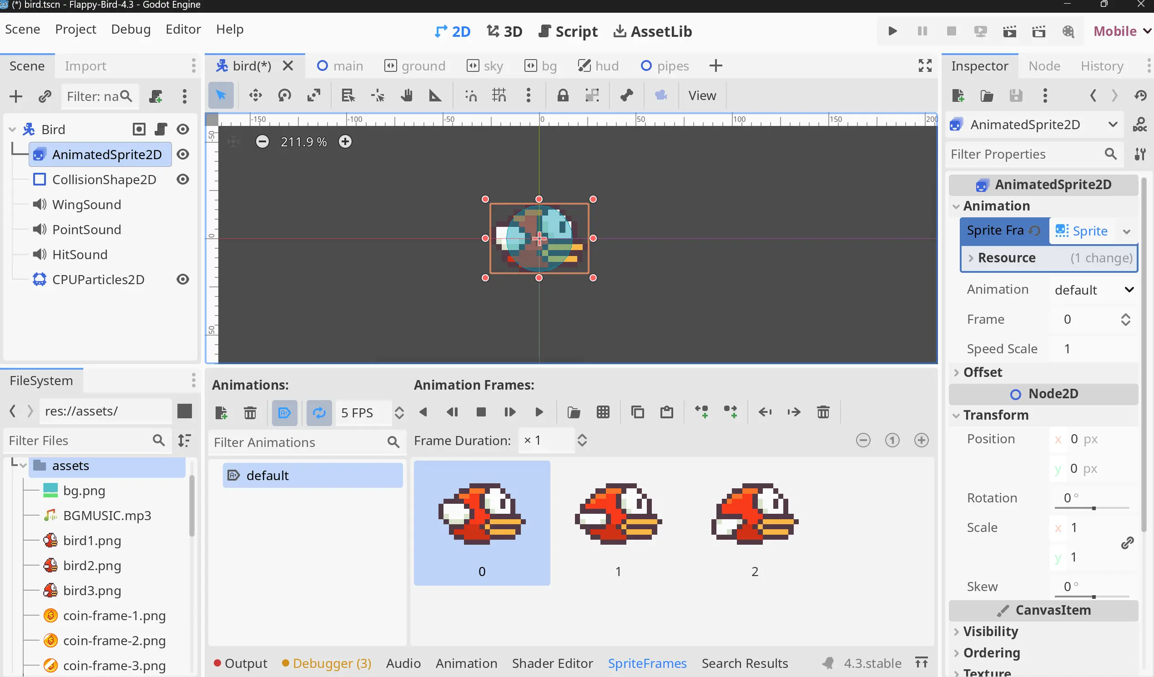Screen dimensions: 1154x677
Task: Open the Output bottom panel
Action: pyautogui.click(x=241, y=663)
